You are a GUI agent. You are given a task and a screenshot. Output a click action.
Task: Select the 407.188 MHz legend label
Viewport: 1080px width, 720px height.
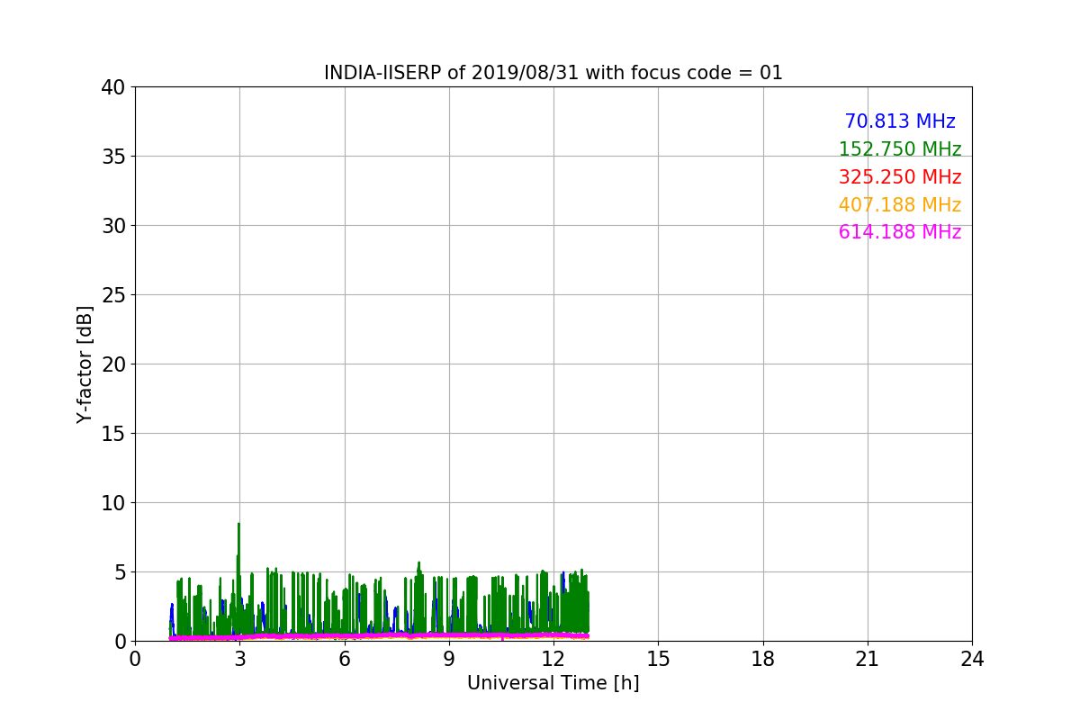(x=900, y=205)
